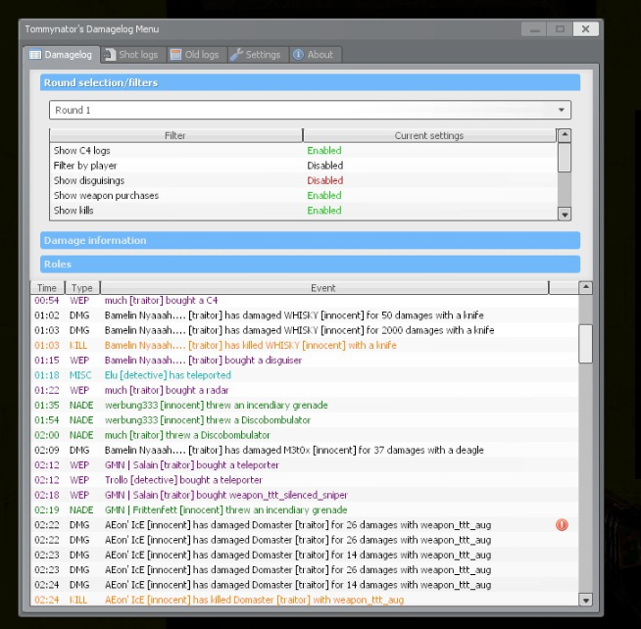Go to the Settings tab
This screenshot has height=629, width=641.
pyautogui.click(x=257, y=55)
